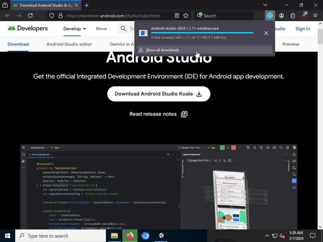Click Read release notes link
This screenshot has width=323, height=242.
click(158, 114)
